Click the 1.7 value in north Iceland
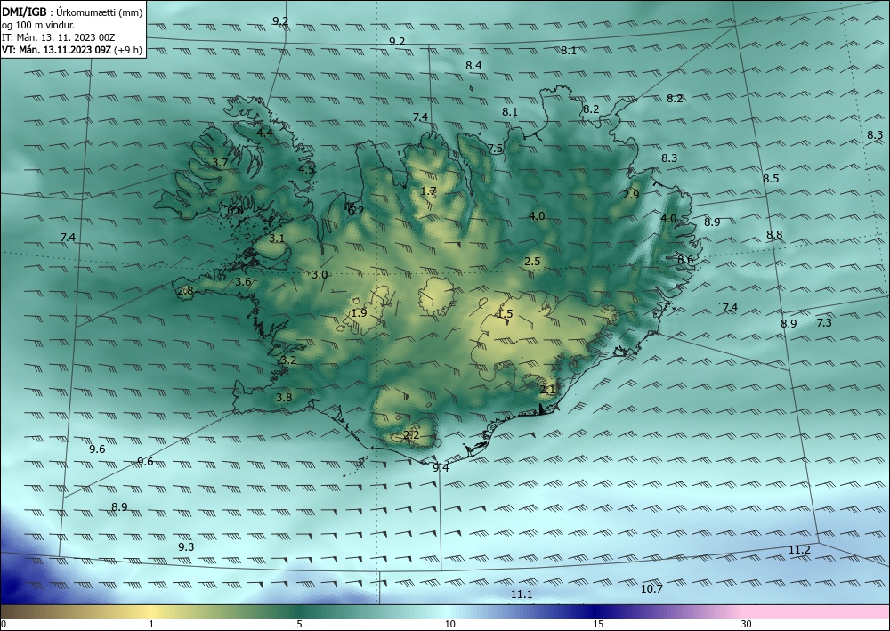 pos(429,191)
